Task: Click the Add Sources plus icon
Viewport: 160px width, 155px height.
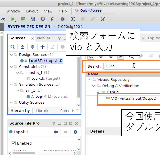Action: pos(43,47)
